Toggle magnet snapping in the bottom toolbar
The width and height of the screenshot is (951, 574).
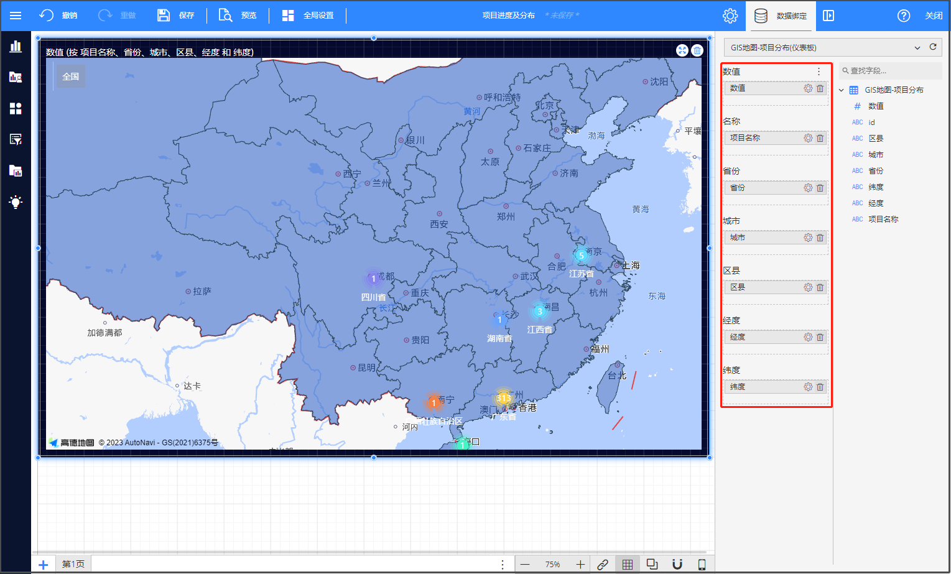click(x=677, y=564)
